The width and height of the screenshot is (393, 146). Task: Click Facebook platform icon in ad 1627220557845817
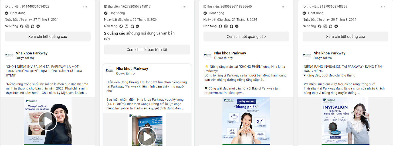pos(121,26)
